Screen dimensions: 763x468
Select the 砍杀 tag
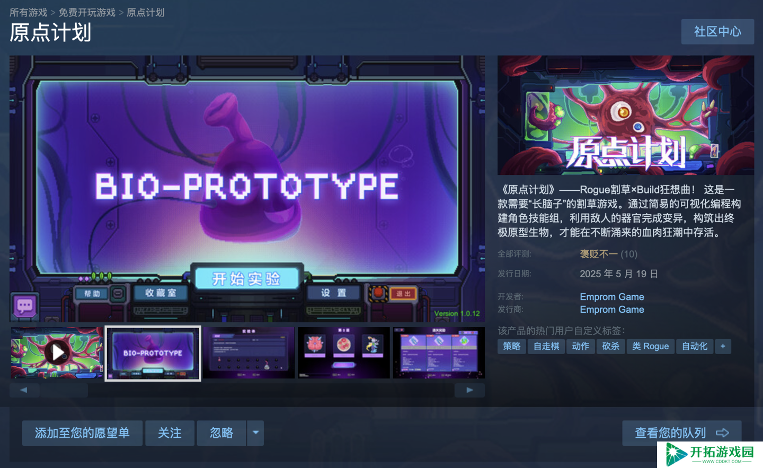coord(611,346)
